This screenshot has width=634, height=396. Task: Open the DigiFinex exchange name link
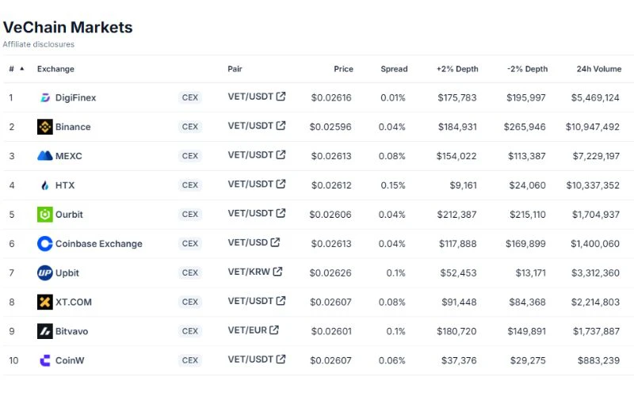[x=75, y=97]
